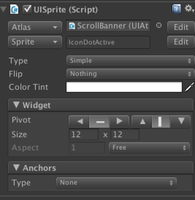Viewport: 195px width, 200px height.
Task: Click the Edit button next to ScrollBanner atlas
Action: (x=181, y=27)
